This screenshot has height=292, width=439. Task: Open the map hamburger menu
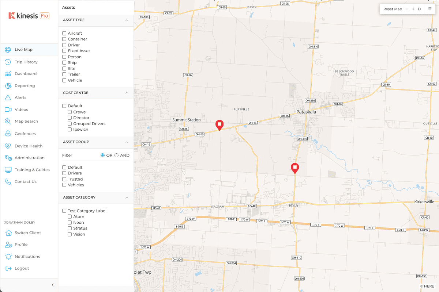pos(430,9)
